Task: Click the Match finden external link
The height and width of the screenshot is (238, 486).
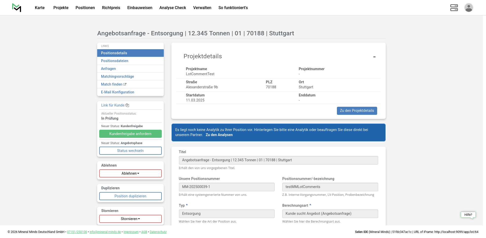Action: 113,84
